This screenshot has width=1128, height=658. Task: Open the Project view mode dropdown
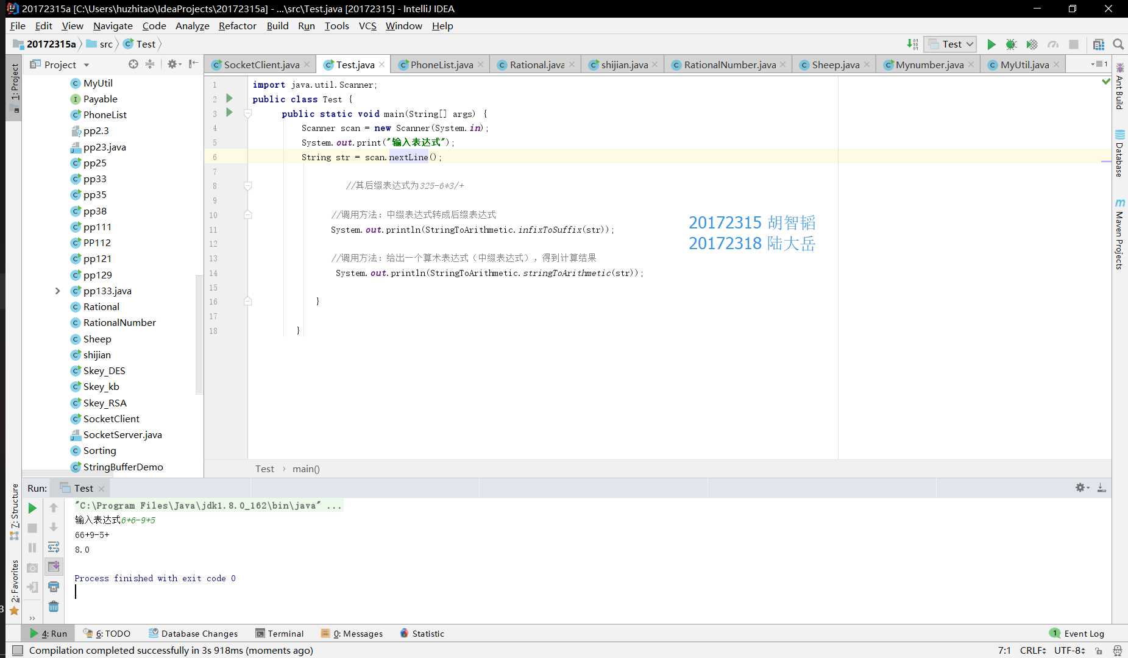(87, 65)
